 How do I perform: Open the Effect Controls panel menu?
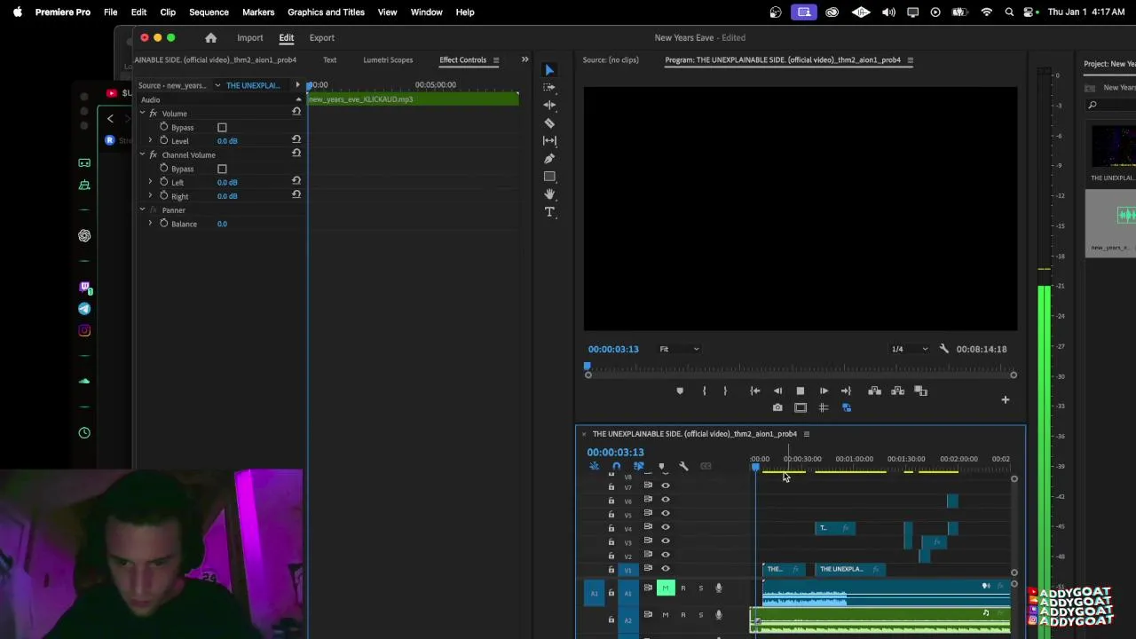(x=496, y=60)
